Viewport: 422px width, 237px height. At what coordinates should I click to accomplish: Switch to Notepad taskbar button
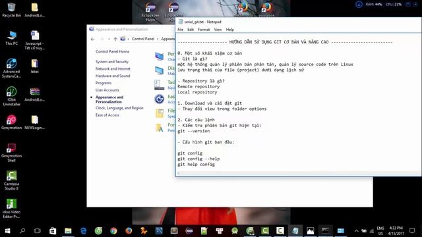pos(295,231)
